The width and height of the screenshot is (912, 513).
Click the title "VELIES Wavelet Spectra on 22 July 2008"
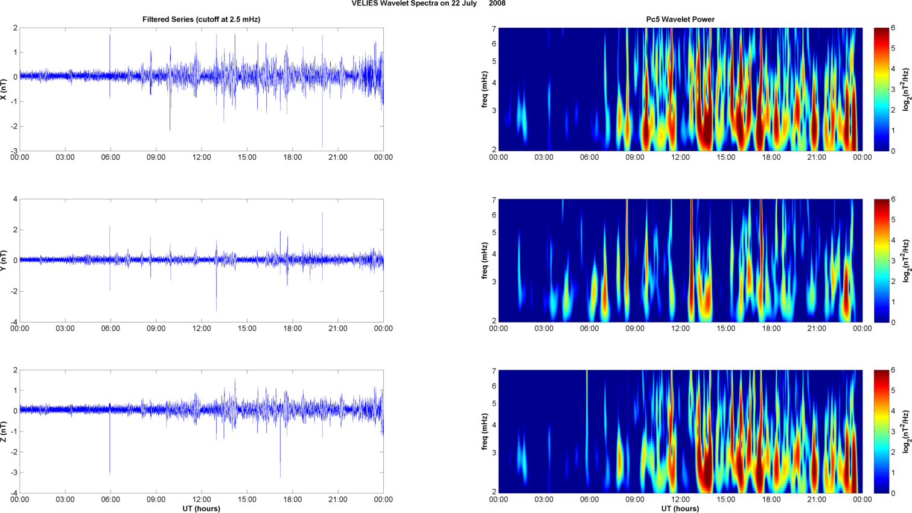click(x=429, y=4)
